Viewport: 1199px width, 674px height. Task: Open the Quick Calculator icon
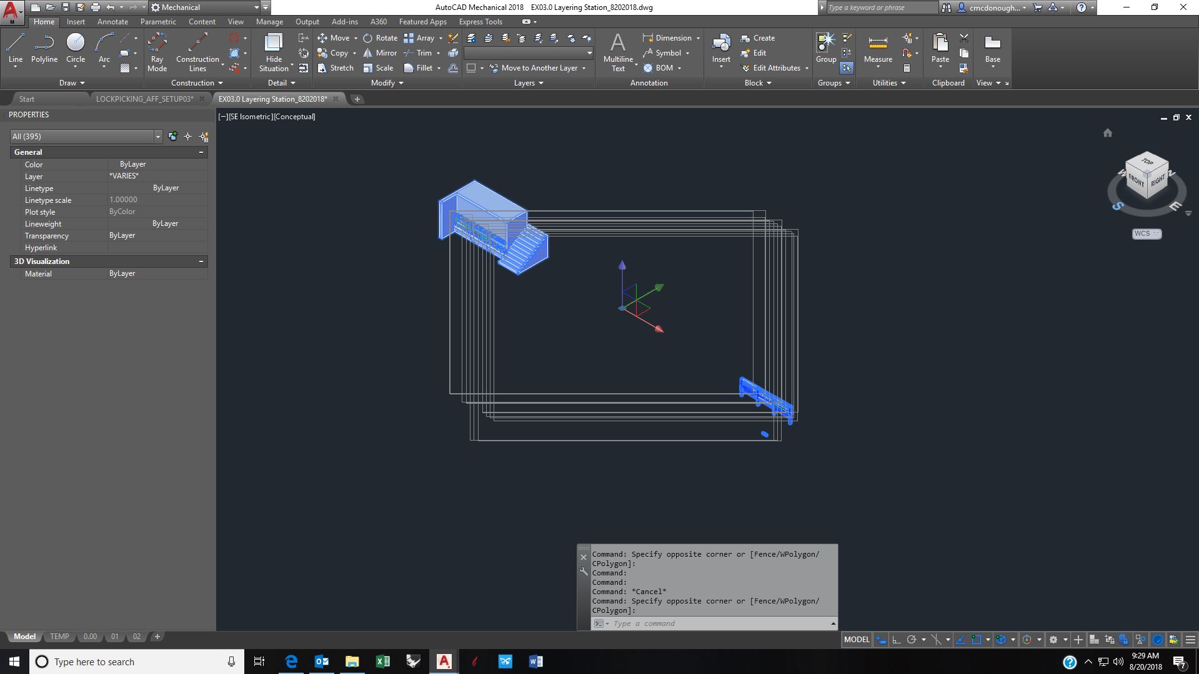click(x=907, y=68)
